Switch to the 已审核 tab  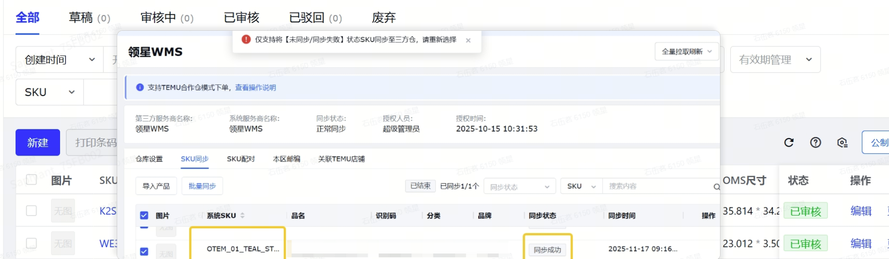point(241,18)
